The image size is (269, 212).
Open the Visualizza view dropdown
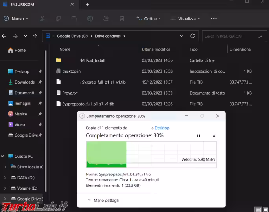(x=185, y=19)
